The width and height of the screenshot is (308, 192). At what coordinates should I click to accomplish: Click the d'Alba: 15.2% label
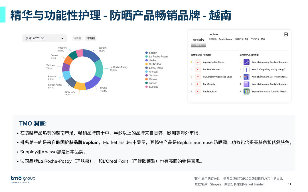(x=104, y=89)
